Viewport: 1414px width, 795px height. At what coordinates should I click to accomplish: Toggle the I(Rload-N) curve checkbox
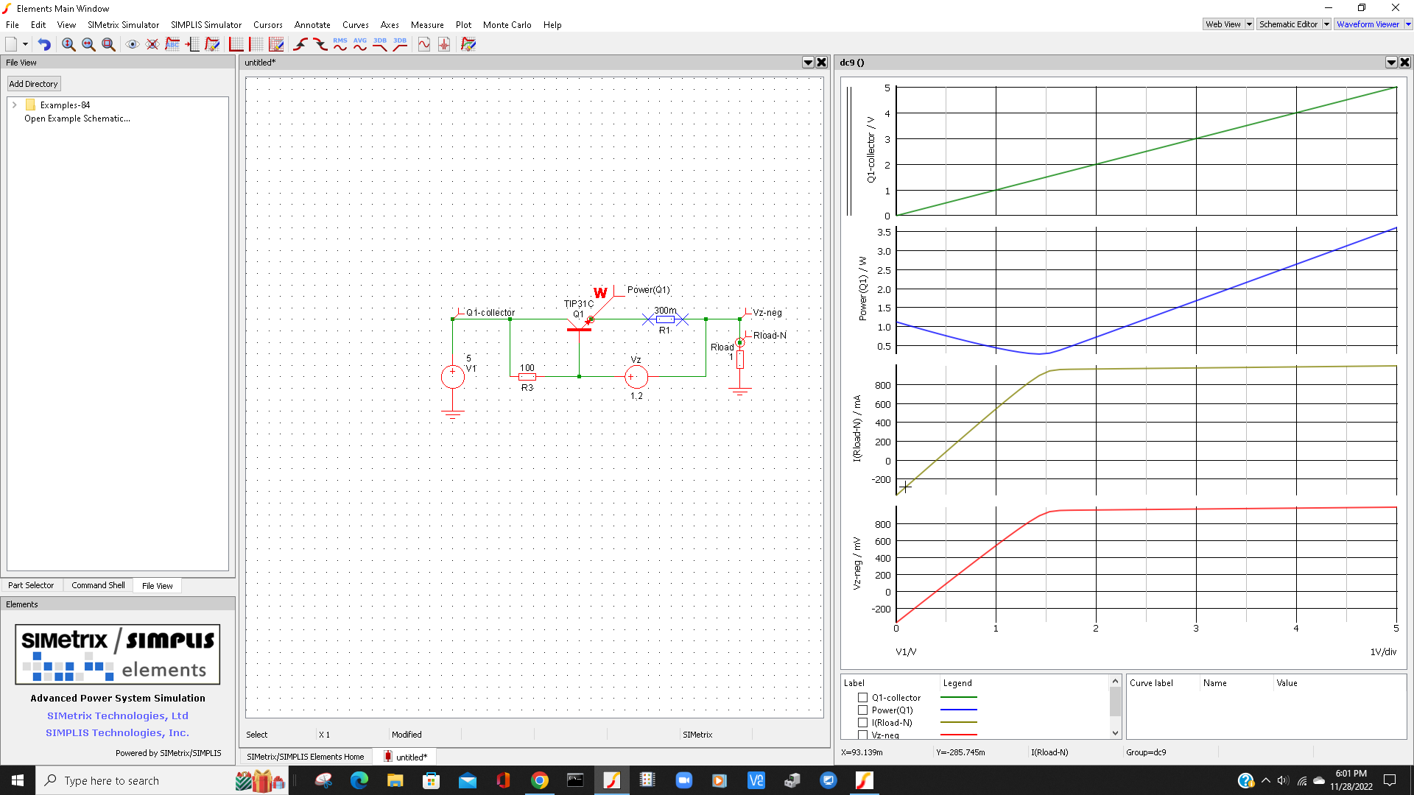click(862, 722)
